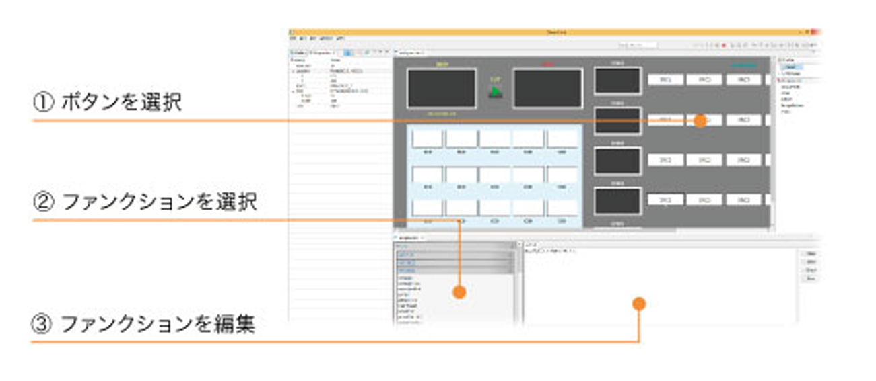Click the red record icon in the top toolbar
Screen dimensions: 876x381
pos(724,45)
